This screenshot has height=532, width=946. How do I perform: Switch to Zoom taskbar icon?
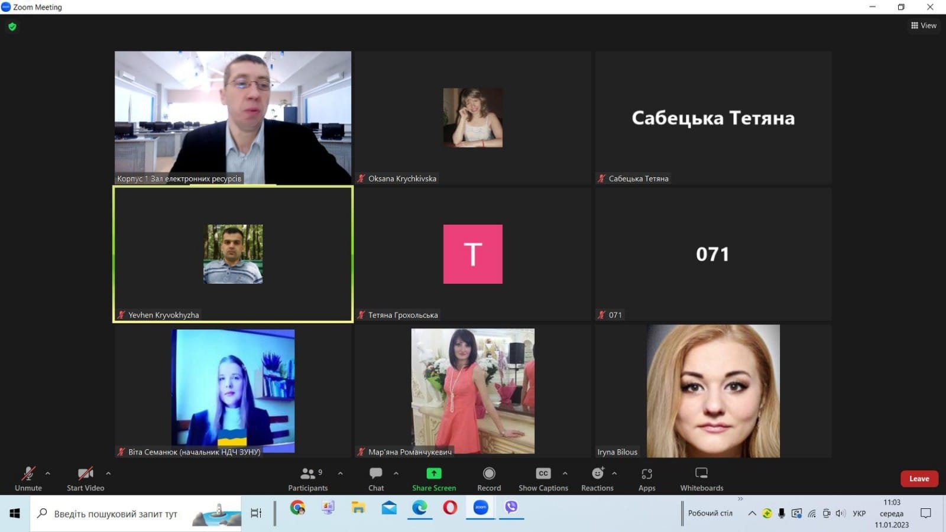[481, 508]
